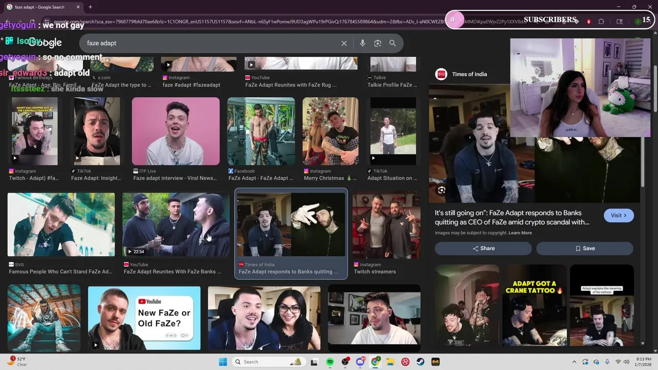658x370 pixels.
Task: Click the faze adapt search input field
Action: (x=211, y=43)
